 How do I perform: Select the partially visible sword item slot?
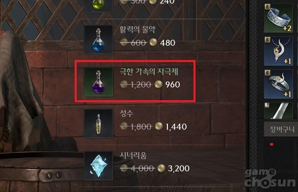tap(278, 111)
